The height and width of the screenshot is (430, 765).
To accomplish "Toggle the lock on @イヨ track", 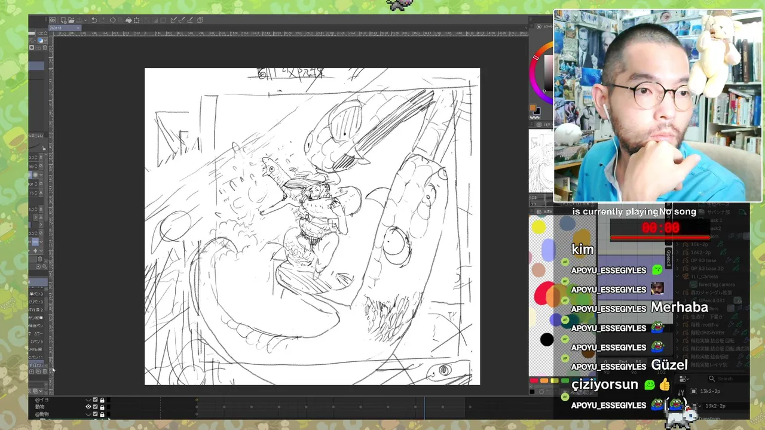I will [x=102, y=400].
